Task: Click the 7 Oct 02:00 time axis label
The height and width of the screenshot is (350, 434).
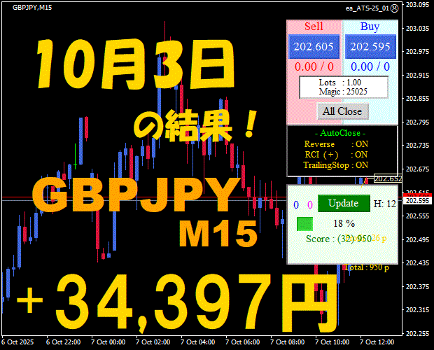Action: point(153,342)
